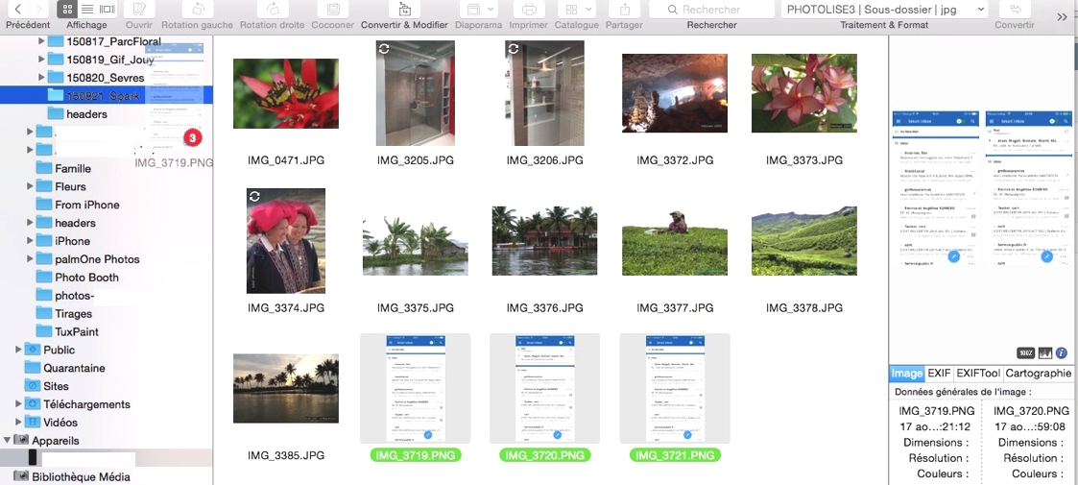Screen dimensions: 1078x485
Task: Collapse the Appareils section
Action: coord(8,441)
